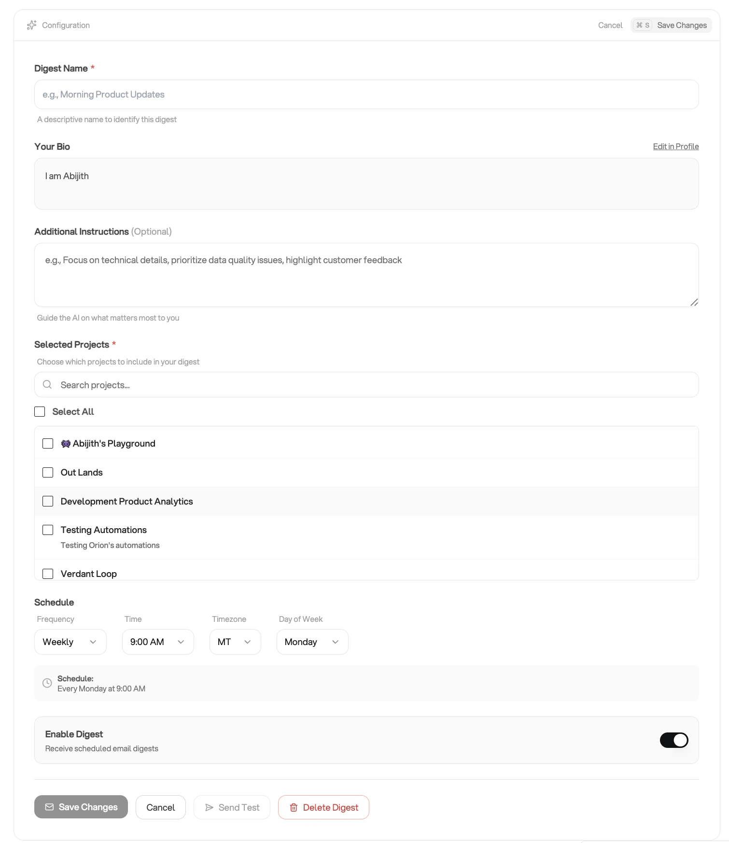
Task: Click the magnifier icon in project search
Action: click(47, 384)
